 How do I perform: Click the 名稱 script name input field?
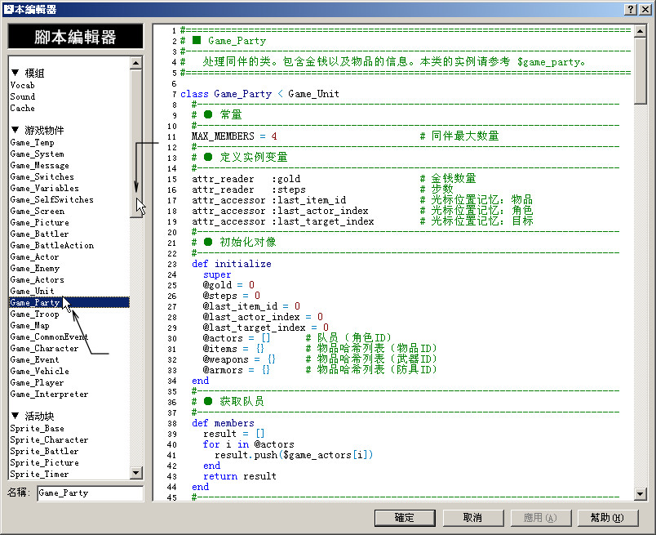90,493
